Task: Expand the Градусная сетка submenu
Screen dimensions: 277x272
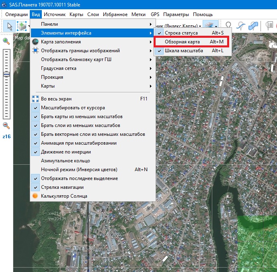Action: (59, 68)
